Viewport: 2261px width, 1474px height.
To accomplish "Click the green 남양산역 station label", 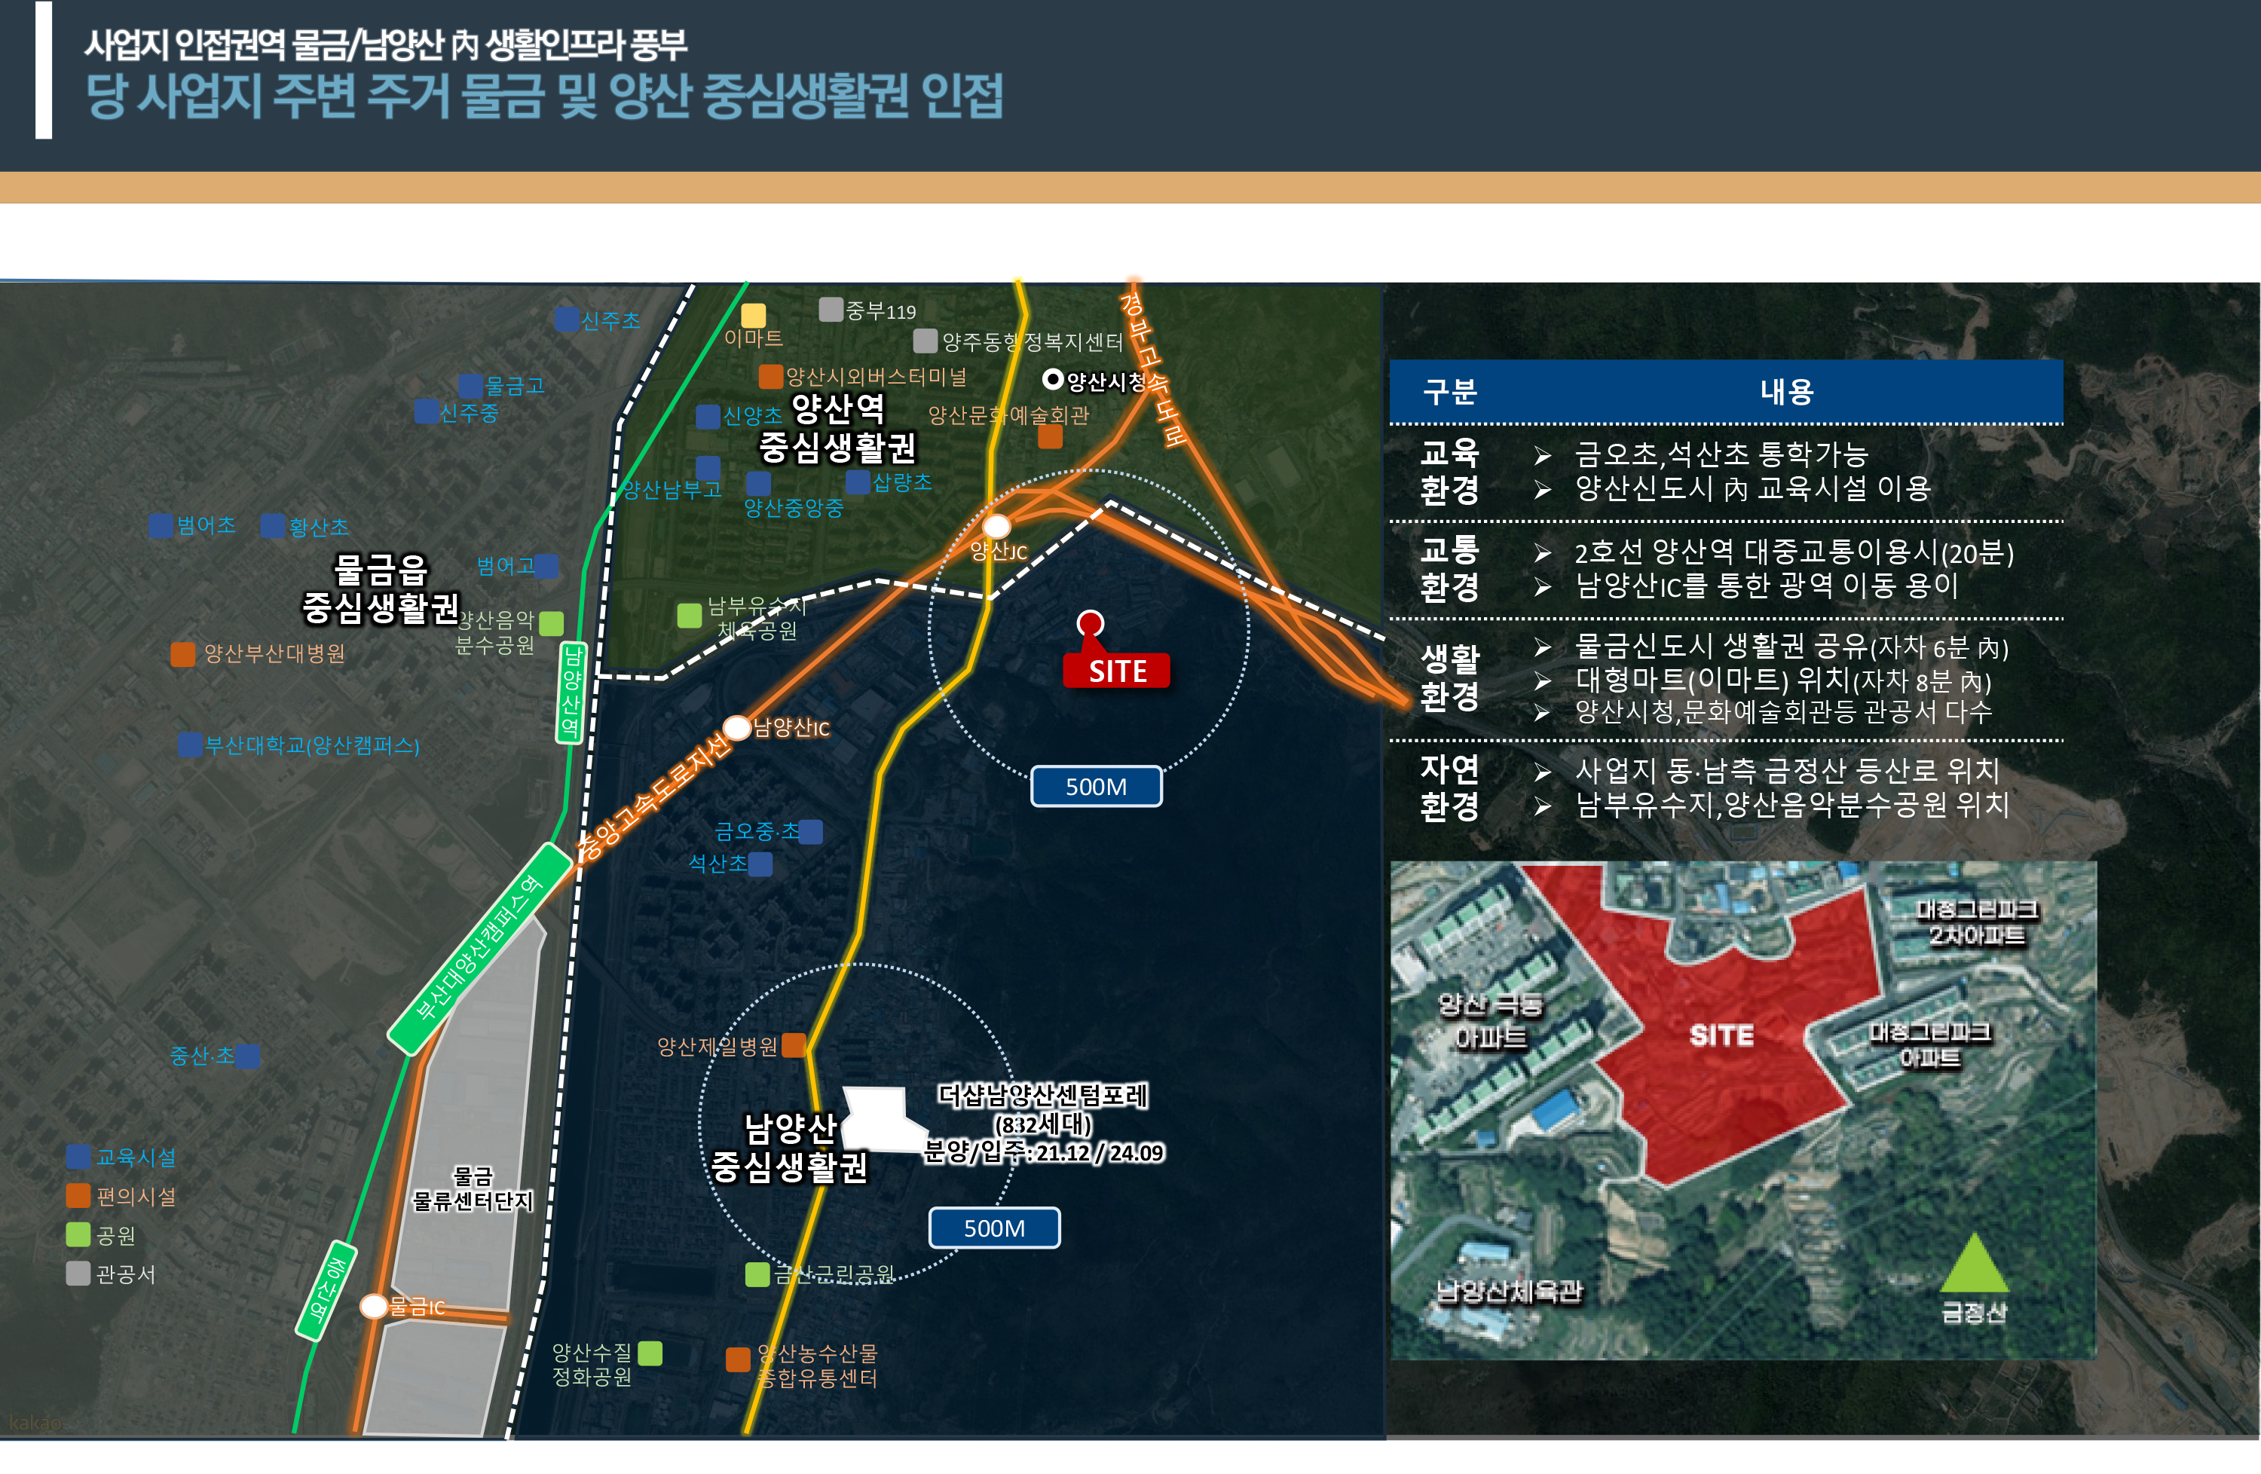I will pos(571,692).
